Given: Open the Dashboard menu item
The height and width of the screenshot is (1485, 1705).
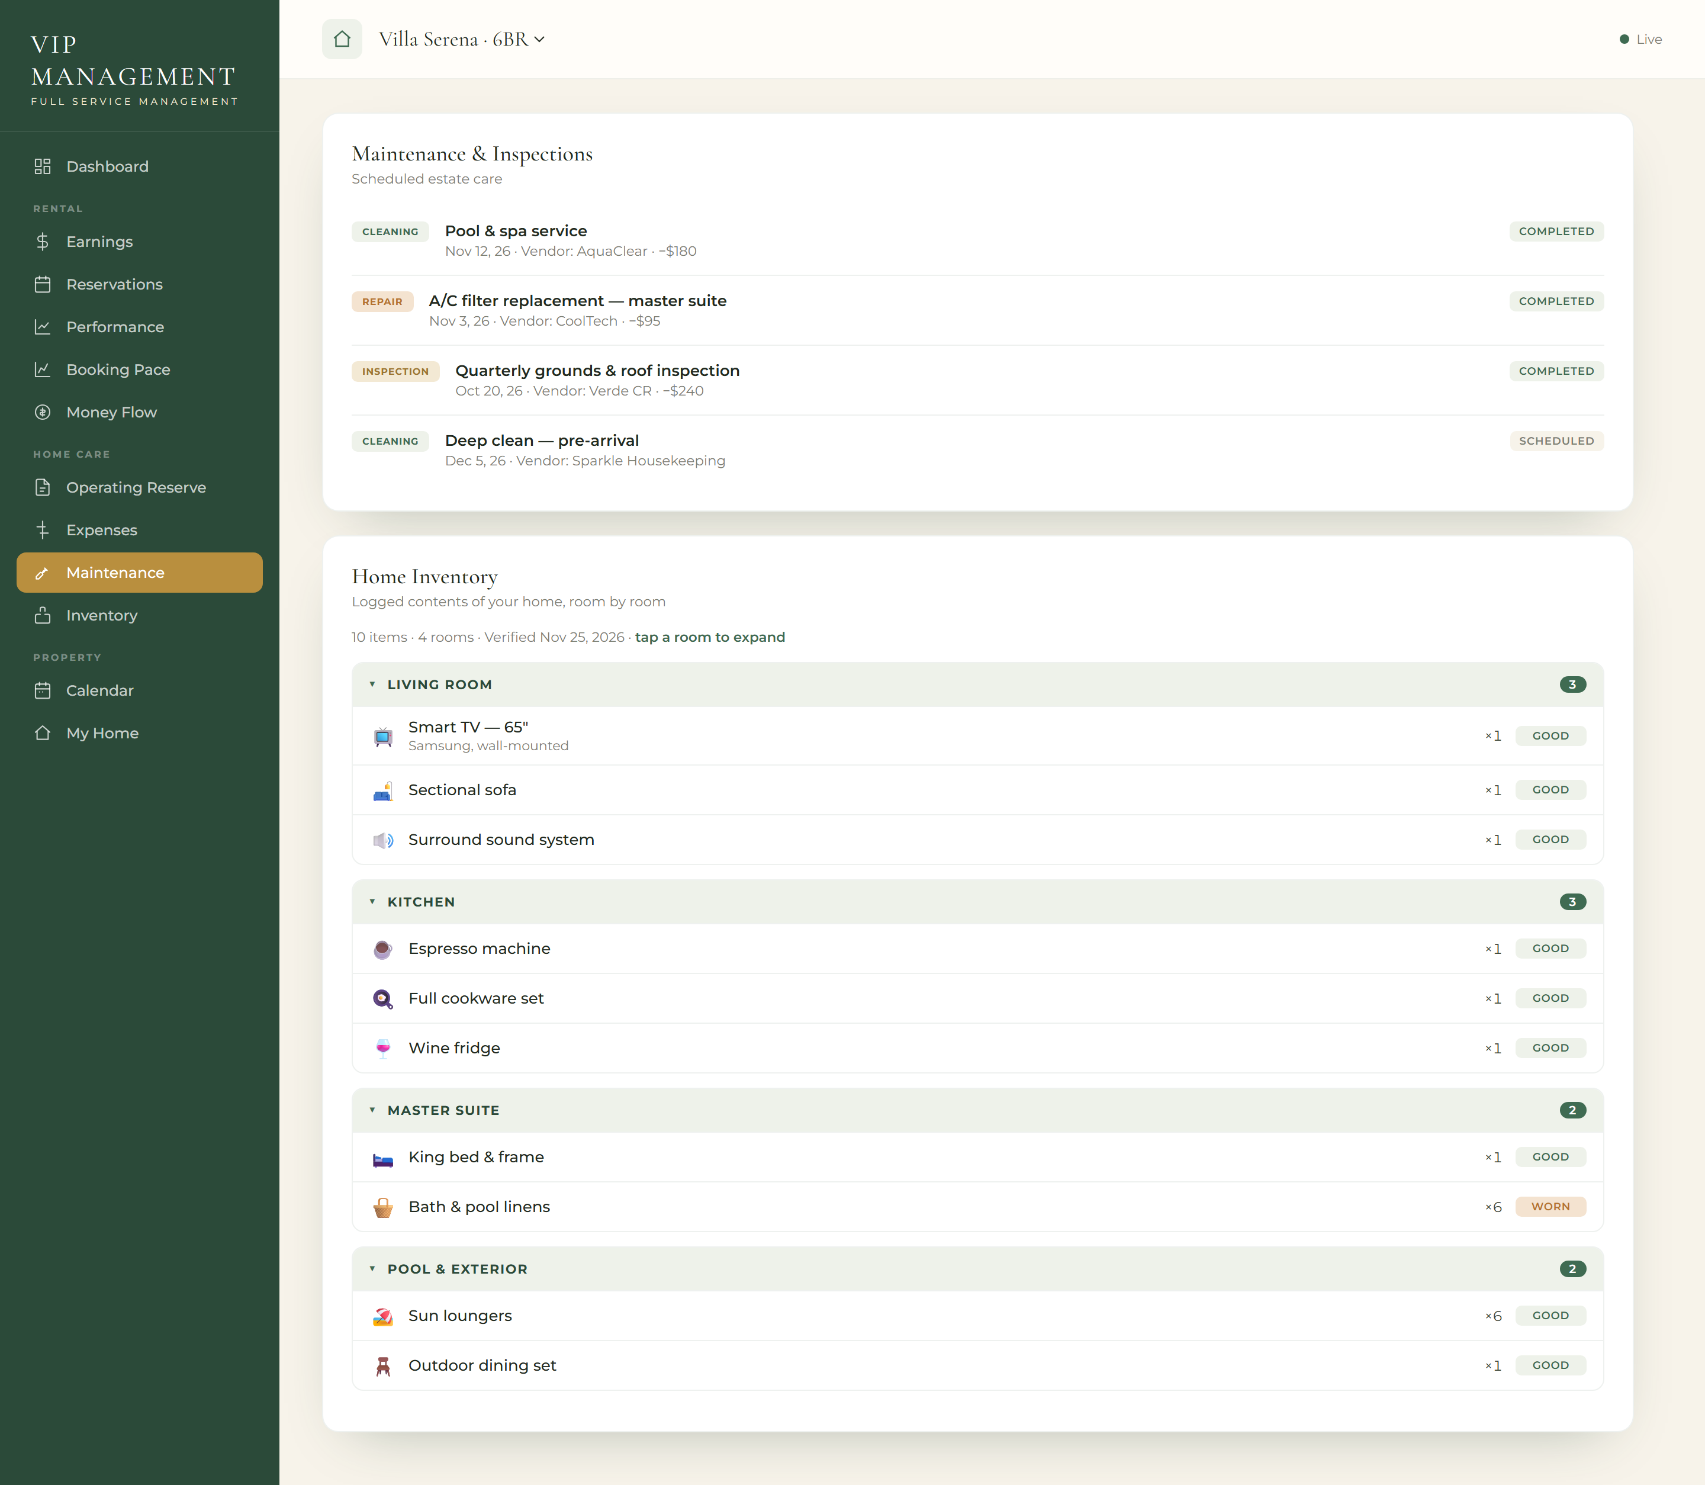Looking at the screenshot, I should pyautogui.click(x=139, y=166).
